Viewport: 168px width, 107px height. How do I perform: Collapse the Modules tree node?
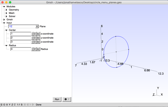4,7
